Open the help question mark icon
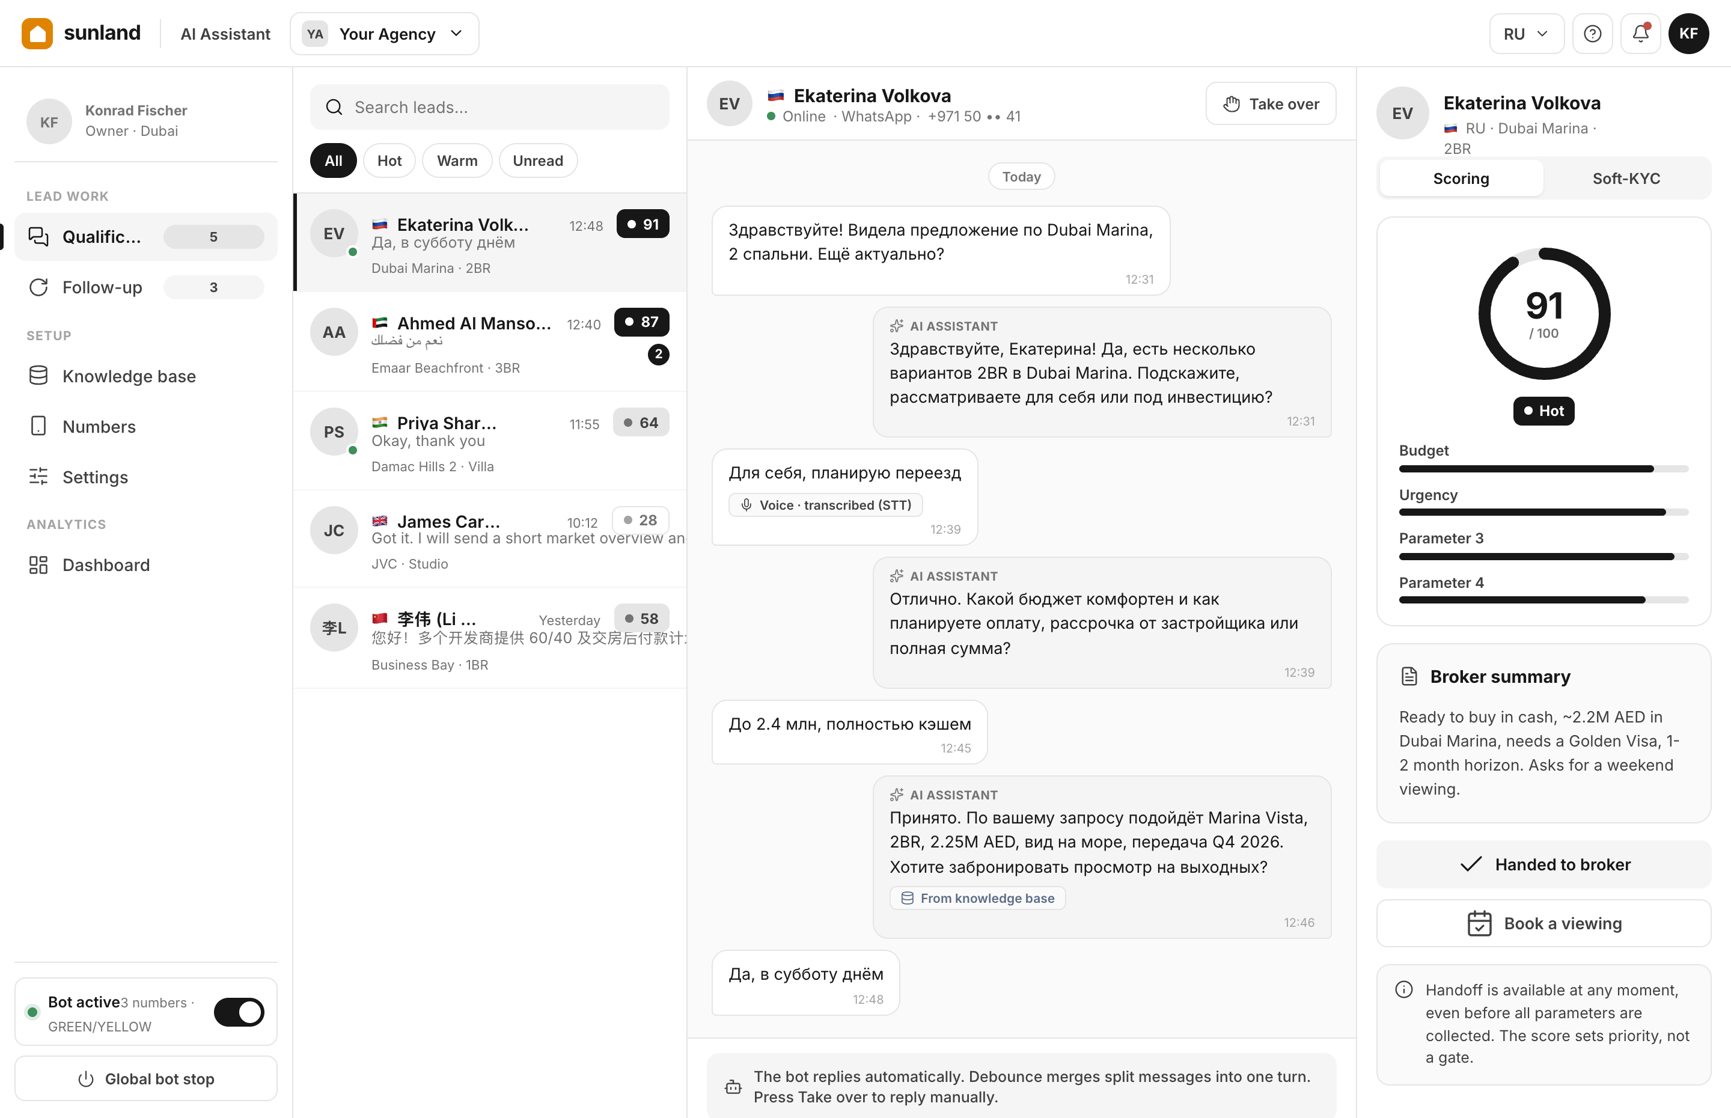The width and height of the screenshot is (1731, 1118). 1592,34
